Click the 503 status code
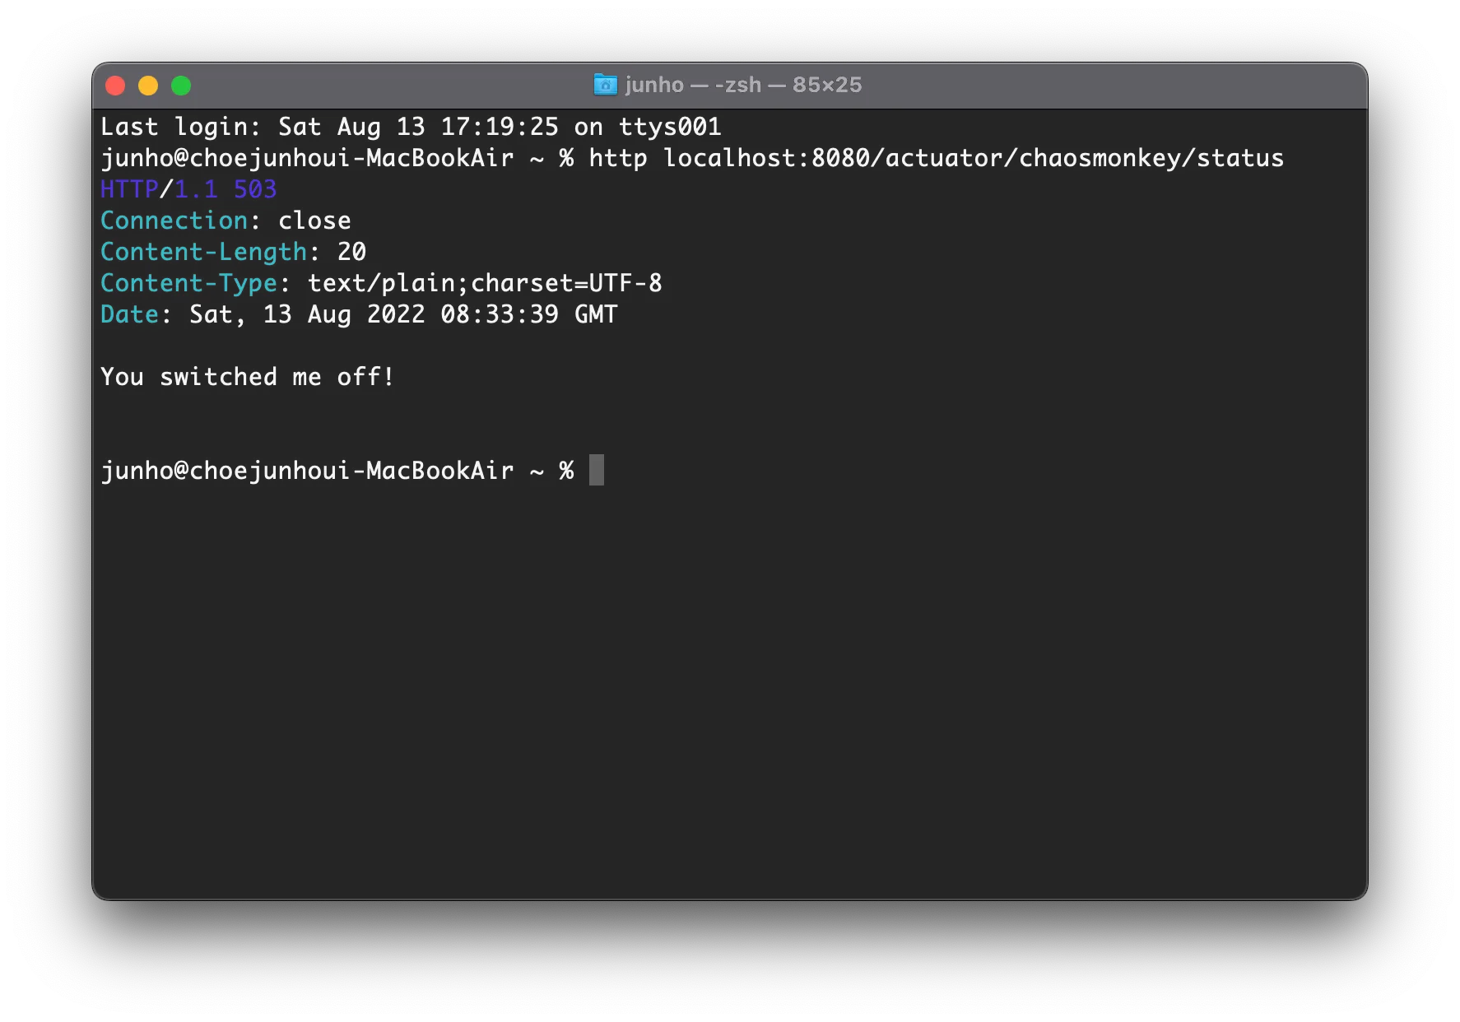The width and height of the screenshot is (1460, 1022). coord(255,189)
